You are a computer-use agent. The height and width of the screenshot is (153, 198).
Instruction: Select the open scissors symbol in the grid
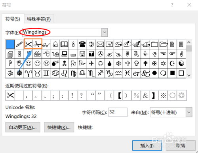coord(29,44)
